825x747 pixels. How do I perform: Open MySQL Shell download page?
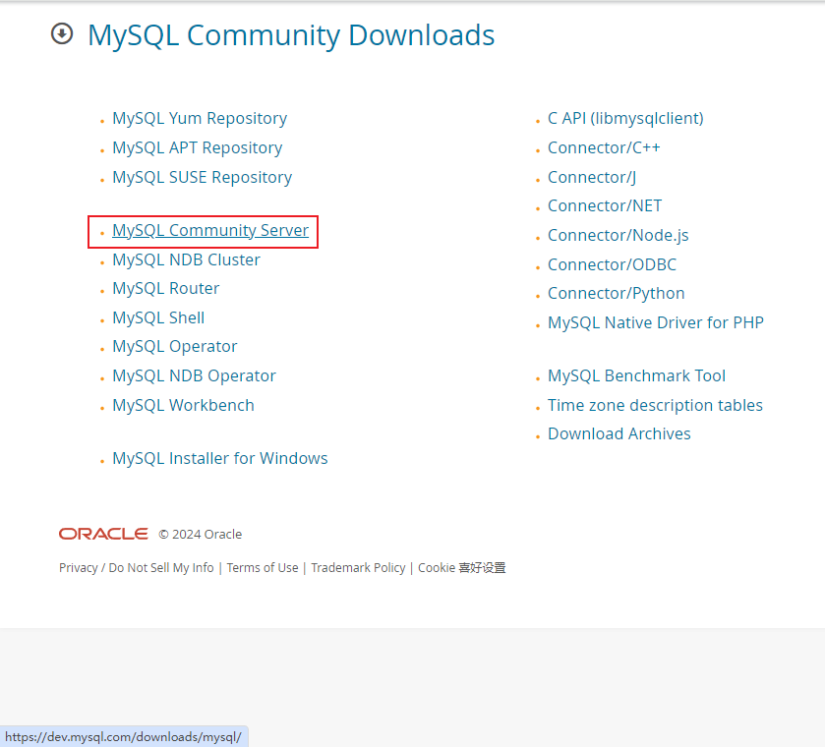158,317
